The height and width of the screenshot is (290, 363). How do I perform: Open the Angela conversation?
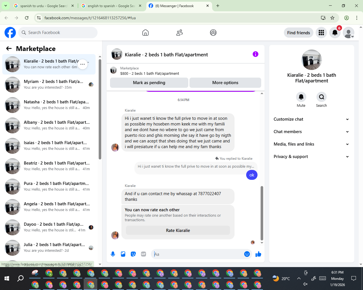click(x=49, y=207)
